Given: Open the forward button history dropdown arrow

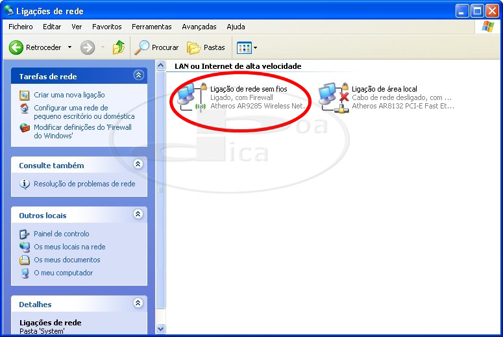Looking at the screenshot, I should click(103, 47).
